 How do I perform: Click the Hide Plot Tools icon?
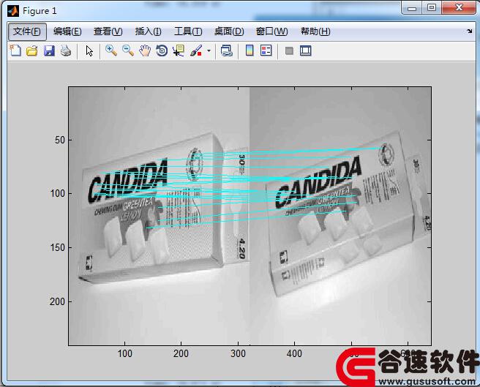[289, 50]
